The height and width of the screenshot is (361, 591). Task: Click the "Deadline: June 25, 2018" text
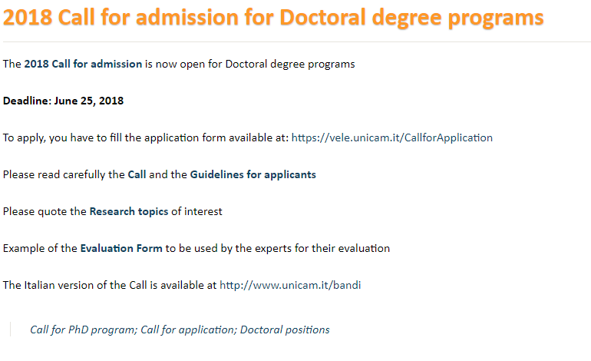pyautogui.click(x=63, y=101)
